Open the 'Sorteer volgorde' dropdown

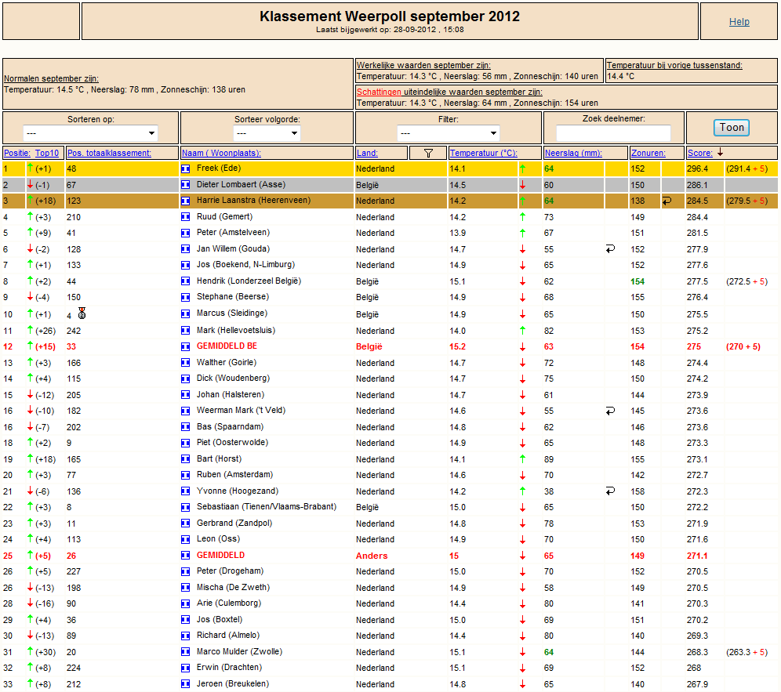pyautogui.click(x=267, y=133)
